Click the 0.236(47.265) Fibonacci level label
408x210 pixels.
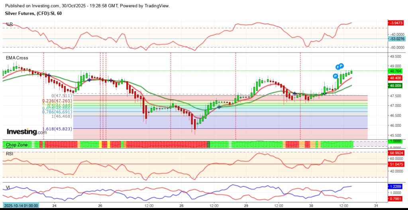click(57, 101)
